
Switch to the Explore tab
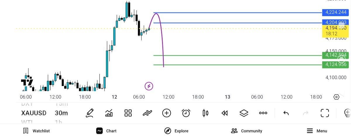pos(176,131)
